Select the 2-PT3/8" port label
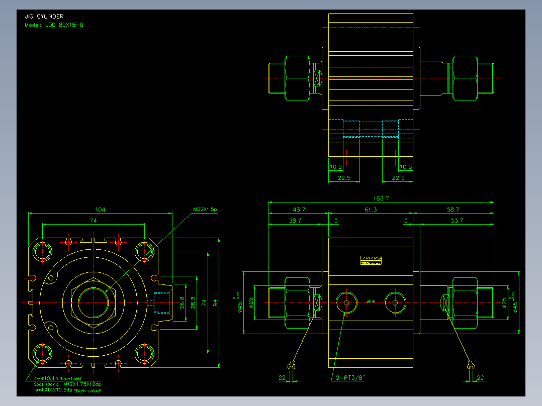The height and width of the screenshot is (406, 542). pyautogui.click(x=350, y=378)
